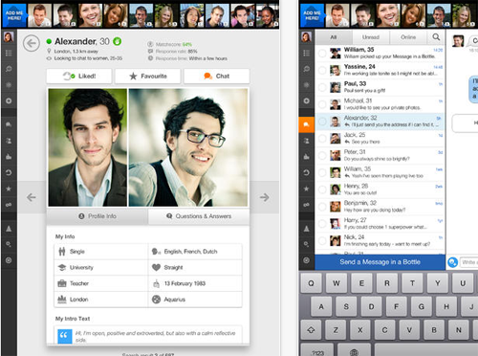Select the circle next to Yassine, 24
Viewport: 478px width, 356px height.
coord(322,70)
